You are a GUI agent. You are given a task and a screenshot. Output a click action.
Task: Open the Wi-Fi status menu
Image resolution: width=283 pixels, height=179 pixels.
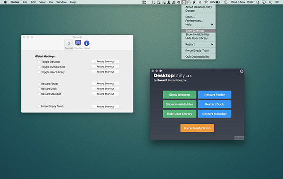point(206,2)
